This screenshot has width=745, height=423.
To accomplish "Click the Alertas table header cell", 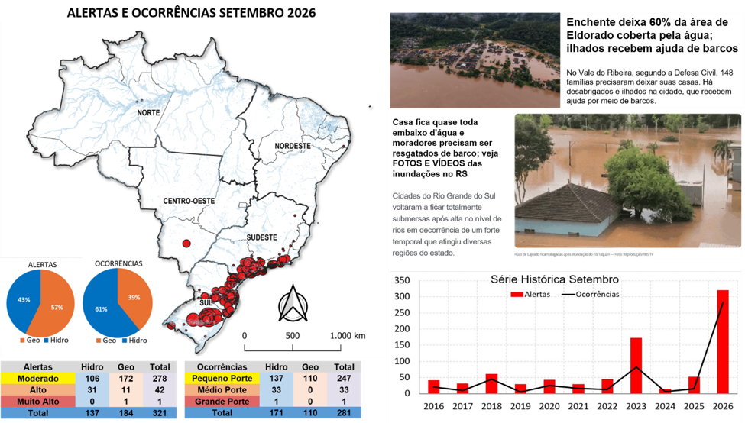I will [x=38, y=367].
